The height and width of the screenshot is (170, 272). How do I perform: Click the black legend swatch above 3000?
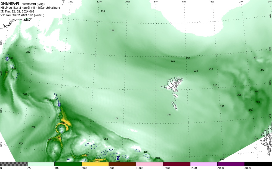[258, 164]
